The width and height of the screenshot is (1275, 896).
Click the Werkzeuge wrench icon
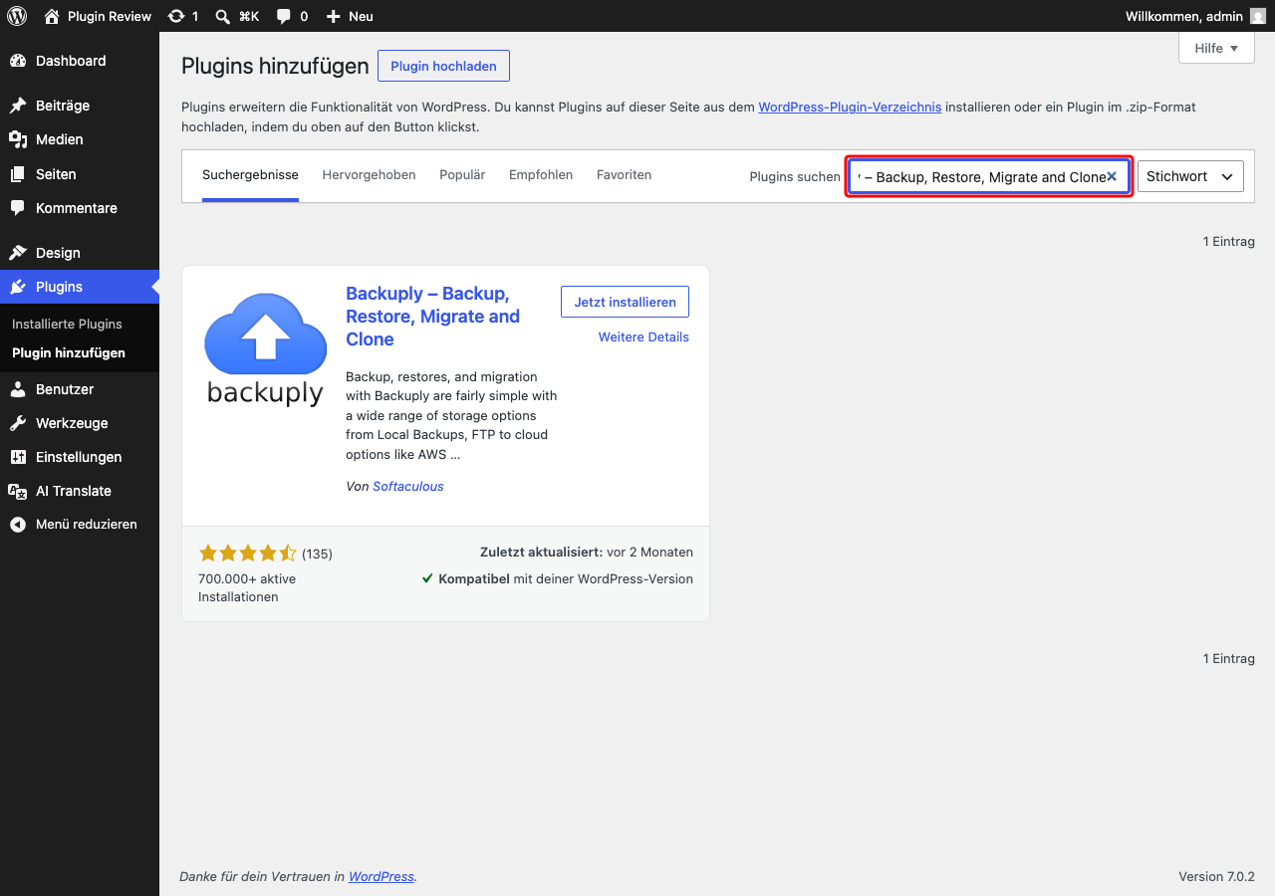(x=18, y=423)
